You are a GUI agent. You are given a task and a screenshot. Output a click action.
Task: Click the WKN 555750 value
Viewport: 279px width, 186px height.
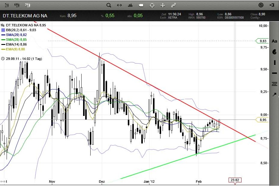201,18
